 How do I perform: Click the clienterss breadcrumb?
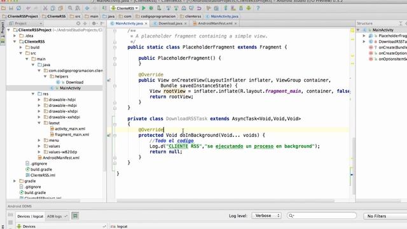tap(191, 17)
